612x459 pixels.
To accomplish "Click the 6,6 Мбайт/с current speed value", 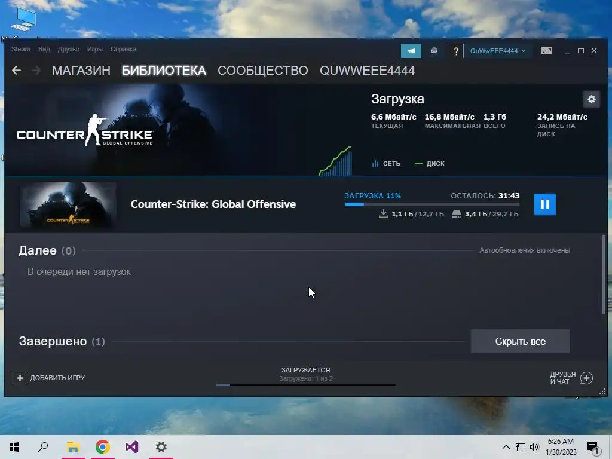I will pyautogui.click(x=393, y=117).
